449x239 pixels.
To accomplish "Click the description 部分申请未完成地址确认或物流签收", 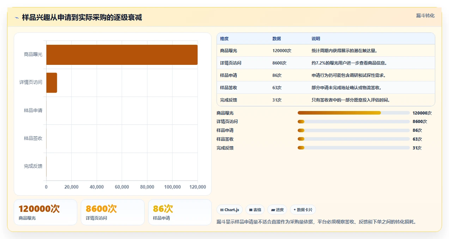I will [346, 88].
